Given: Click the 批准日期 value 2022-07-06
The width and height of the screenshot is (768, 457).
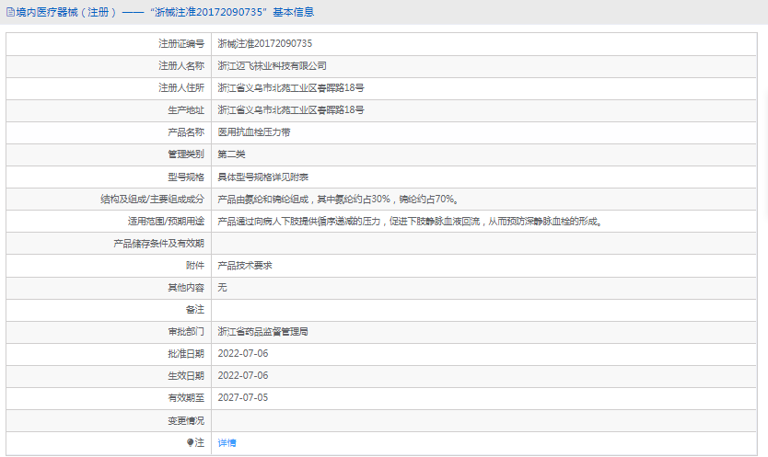Looking at the screenshot, I should [243, 354].
